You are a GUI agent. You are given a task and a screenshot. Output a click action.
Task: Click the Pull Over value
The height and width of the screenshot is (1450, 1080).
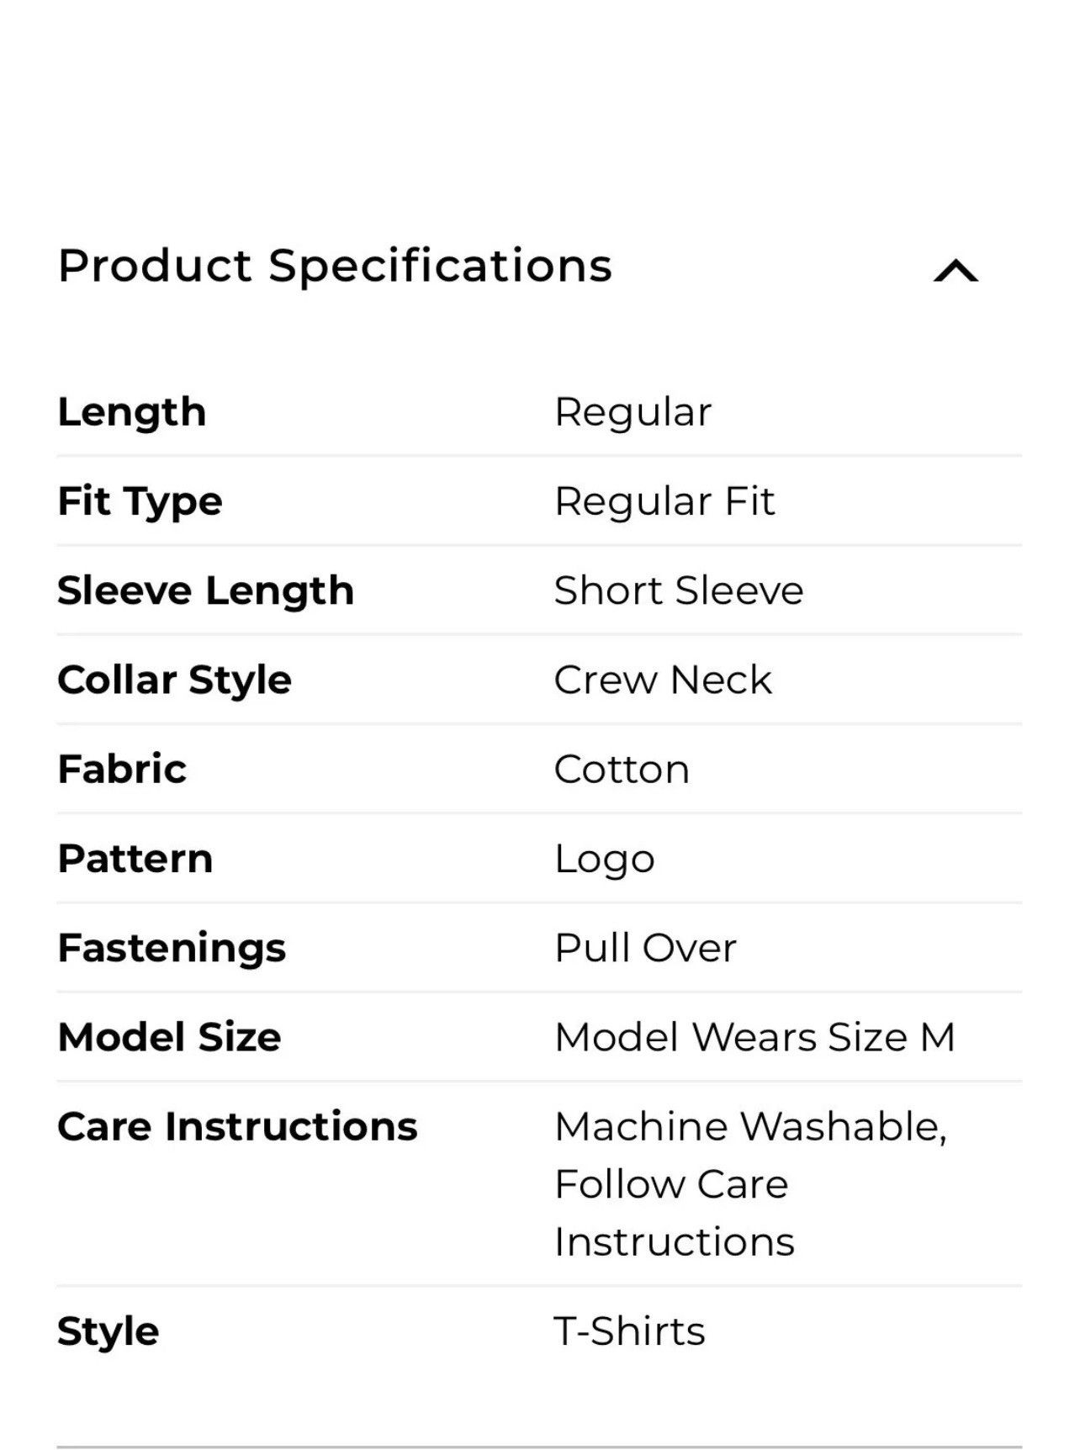pos(645,948)
